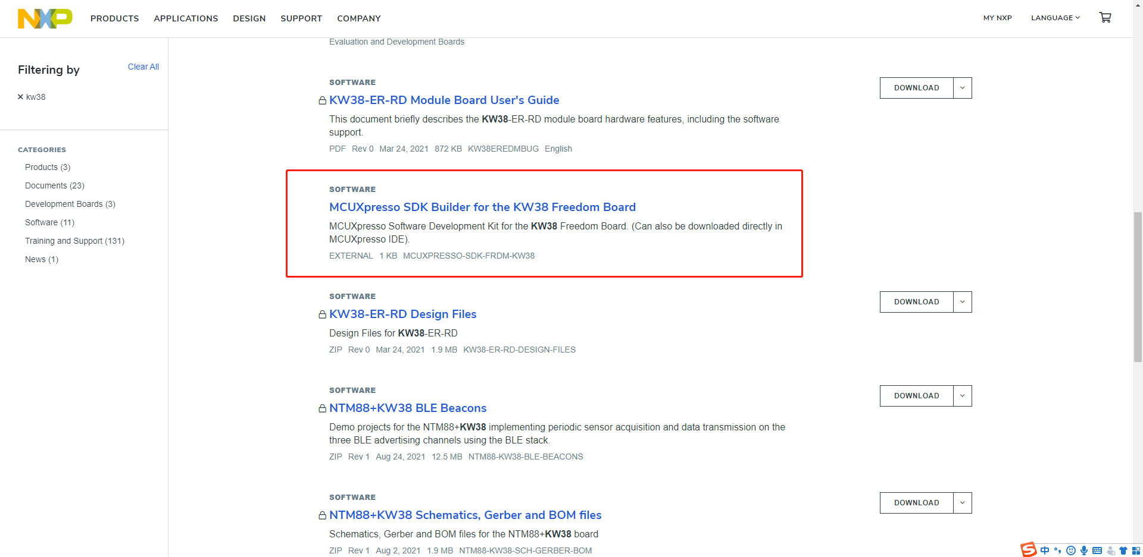Click 'NTM88-KW38-SCH-GERBER-BOM' ID text

(526, 550)
